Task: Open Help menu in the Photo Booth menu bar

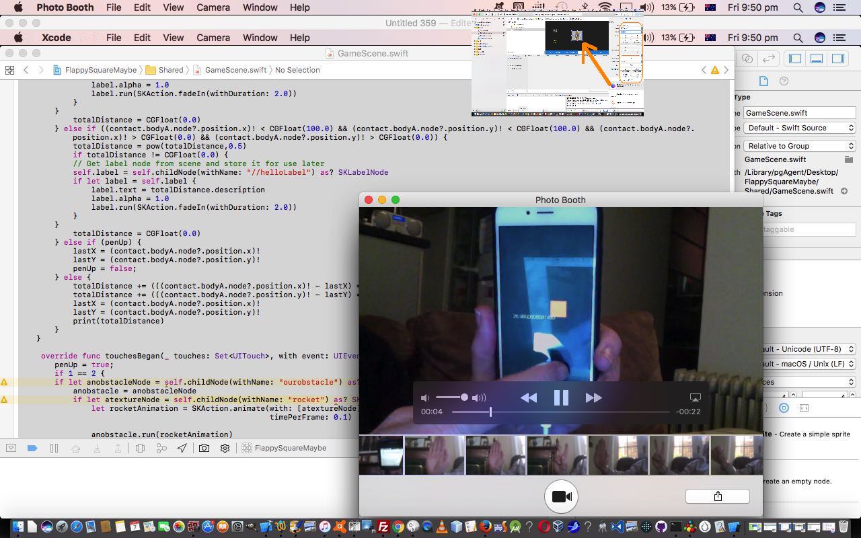Action: [299, 7]
